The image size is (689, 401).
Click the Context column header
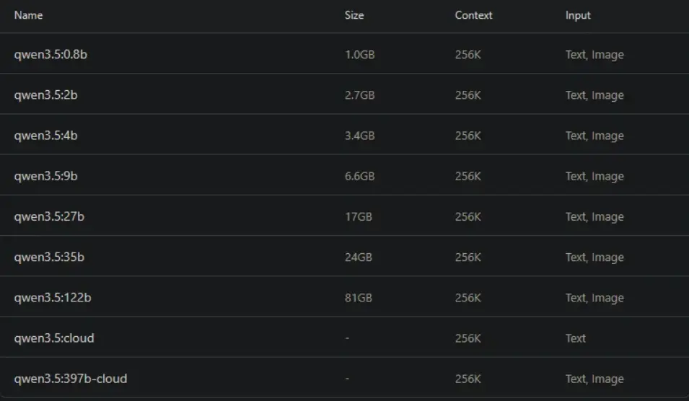(473, 15)
